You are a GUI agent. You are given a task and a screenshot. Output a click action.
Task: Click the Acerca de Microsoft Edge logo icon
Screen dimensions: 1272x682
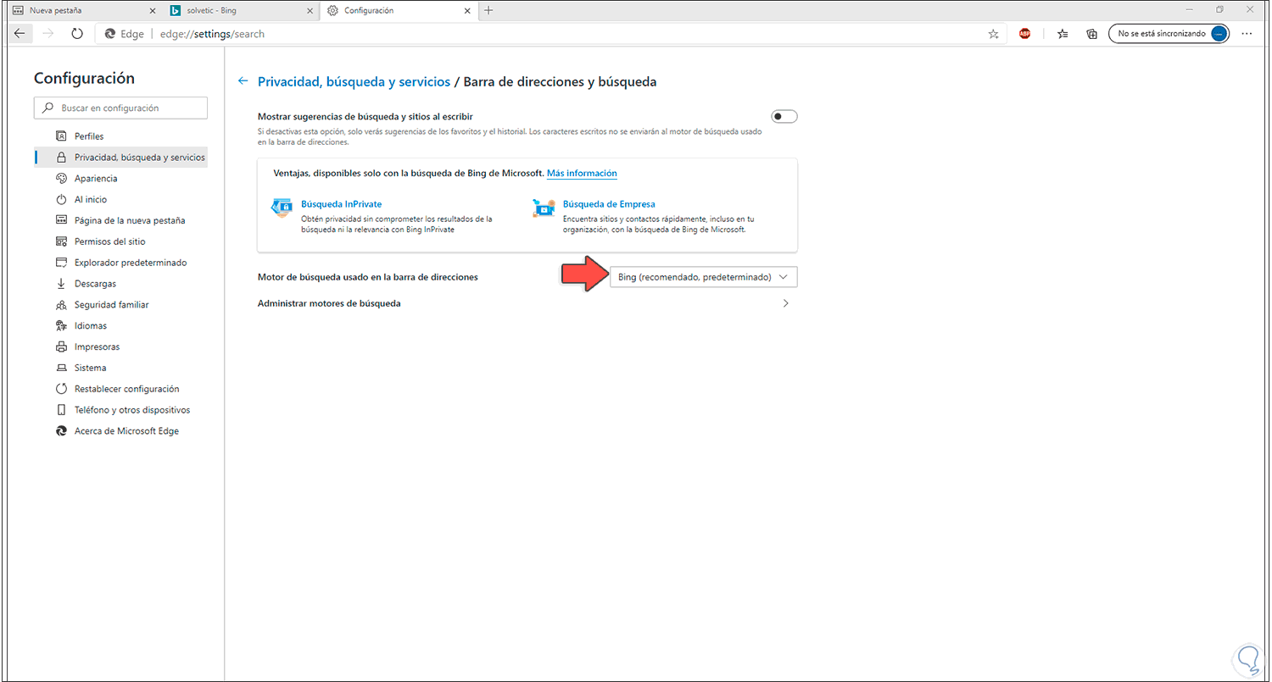click(x=61, y=431)
